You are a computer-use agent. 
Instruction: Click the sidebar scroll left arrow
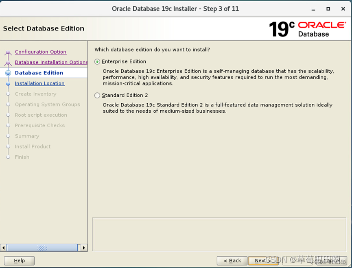coord(3,248)
